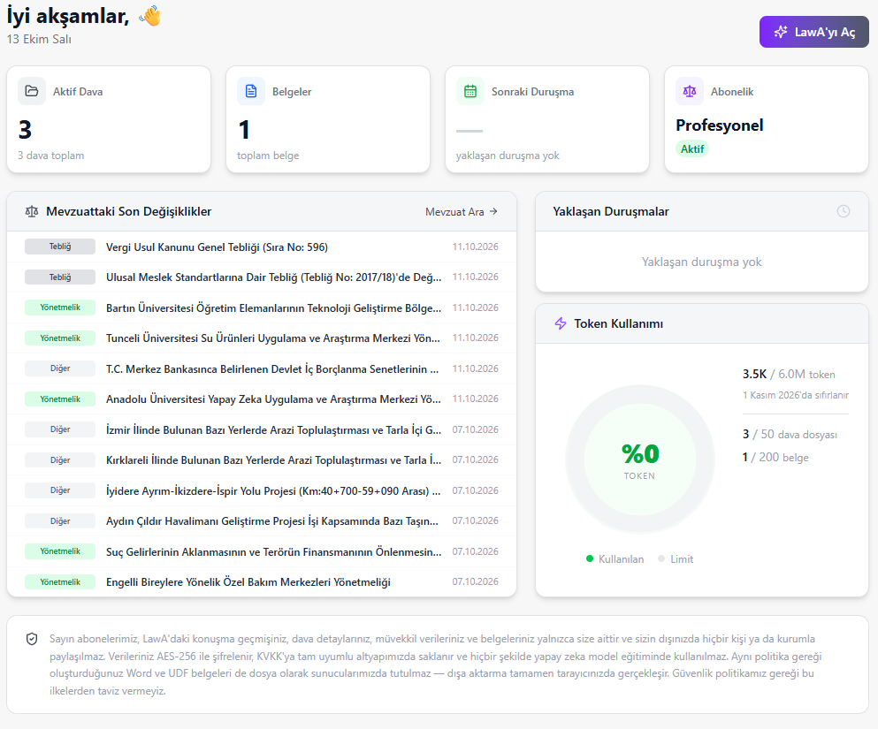Click the Limit legend item
The image size is (878, 729).
[676, 559]
